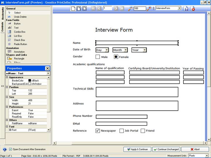
Task: Open the Year dropdown
Action: [x=144, y=50]
